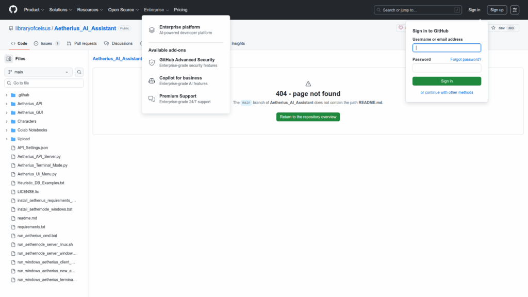
Task: Click the repository book icon beside libraryofcelsus
Action: 11,28
